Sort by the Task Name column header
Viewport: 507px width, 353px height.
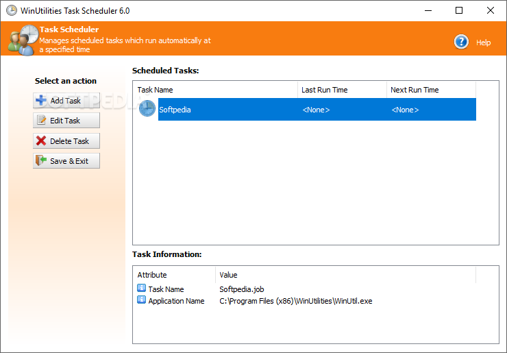point(217,90)
